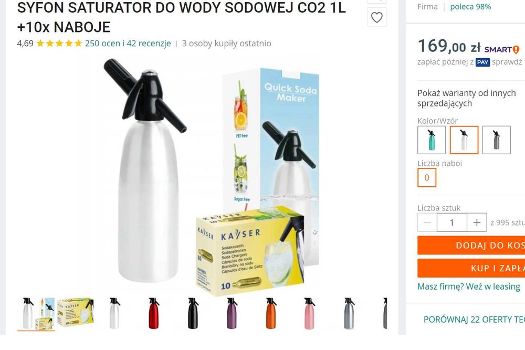The height and width of the screenshot is (350, 525).
Task: Select the turquoise siphon color variant
Action: 432,140
